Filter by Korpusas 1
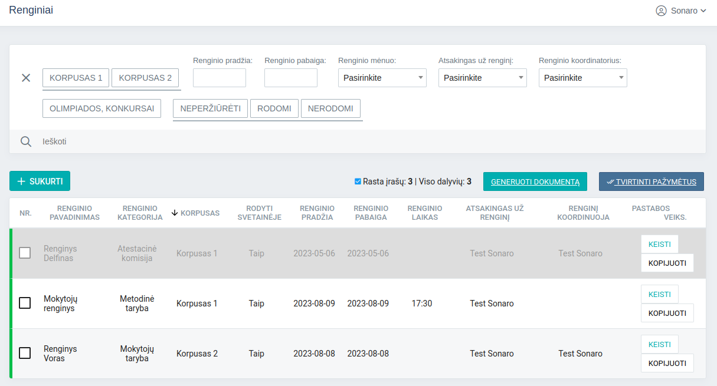 click(x=76, y=78)
